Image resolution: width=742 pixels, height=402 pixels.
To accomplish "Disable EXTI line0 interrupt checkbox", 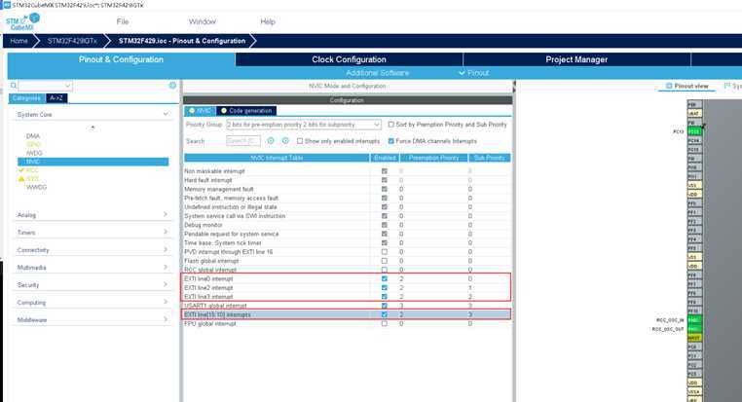I will [x=385, y=279].
